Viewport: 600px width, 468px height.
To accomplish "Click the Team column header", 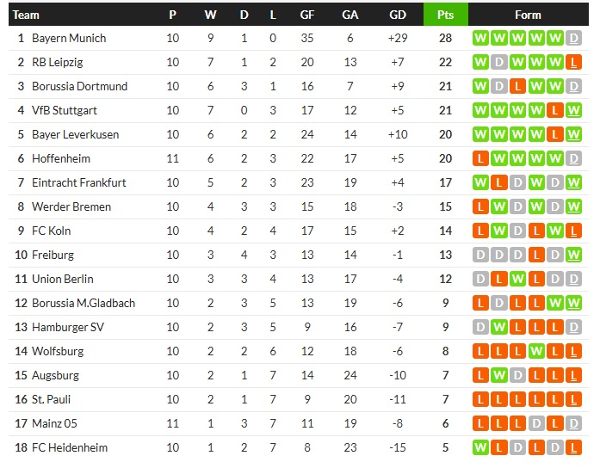I will click(x=27, y=15).
